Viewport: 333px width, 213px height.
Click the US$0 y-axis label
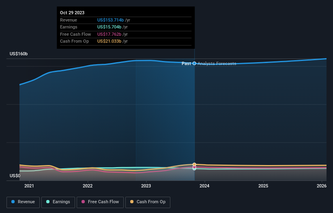click(x=15, y=176)
